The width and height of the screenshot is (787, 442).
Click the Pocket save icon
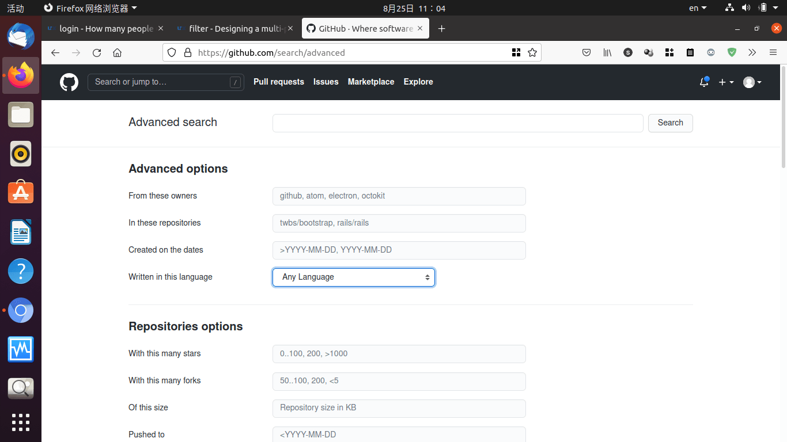click(587, 52)
